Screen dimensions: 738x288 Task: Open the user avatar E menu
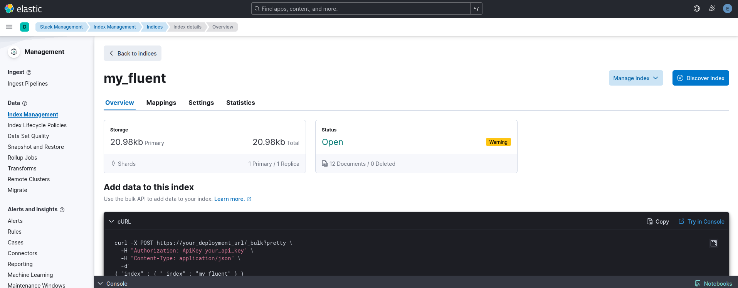coord(728,8)
